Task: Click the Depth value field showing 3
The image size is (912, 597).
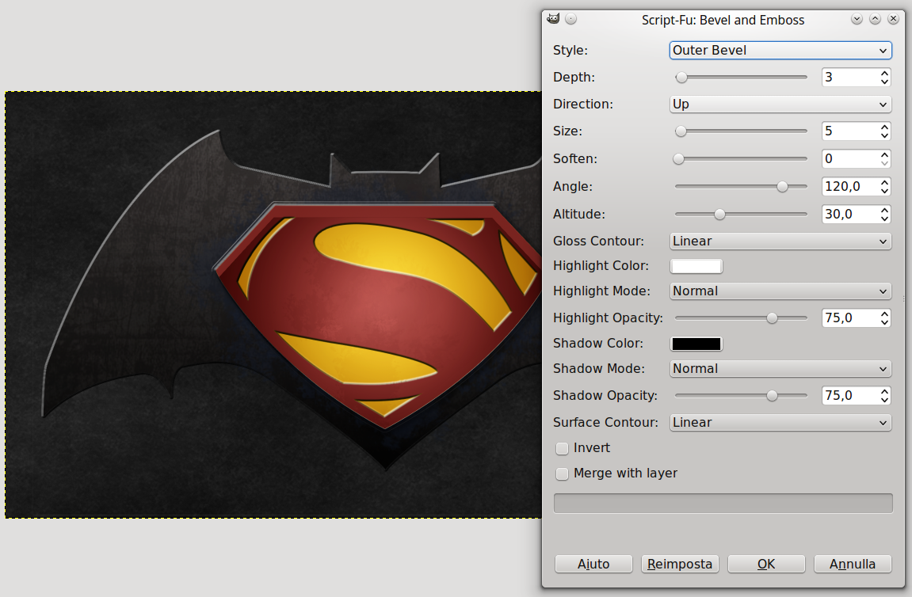Action: pos(849,78)
